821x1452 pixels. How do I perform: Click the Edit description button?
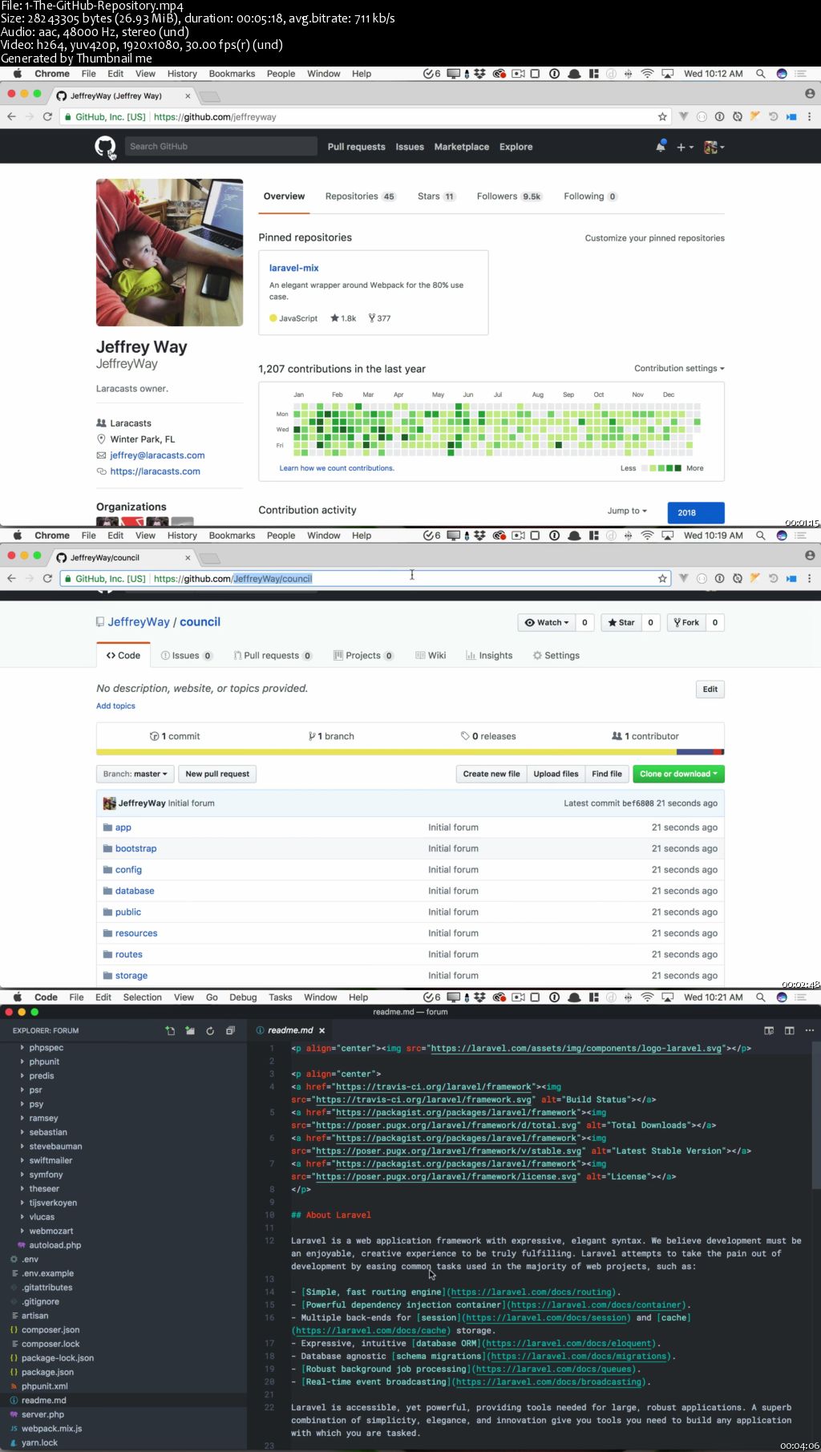710,690
